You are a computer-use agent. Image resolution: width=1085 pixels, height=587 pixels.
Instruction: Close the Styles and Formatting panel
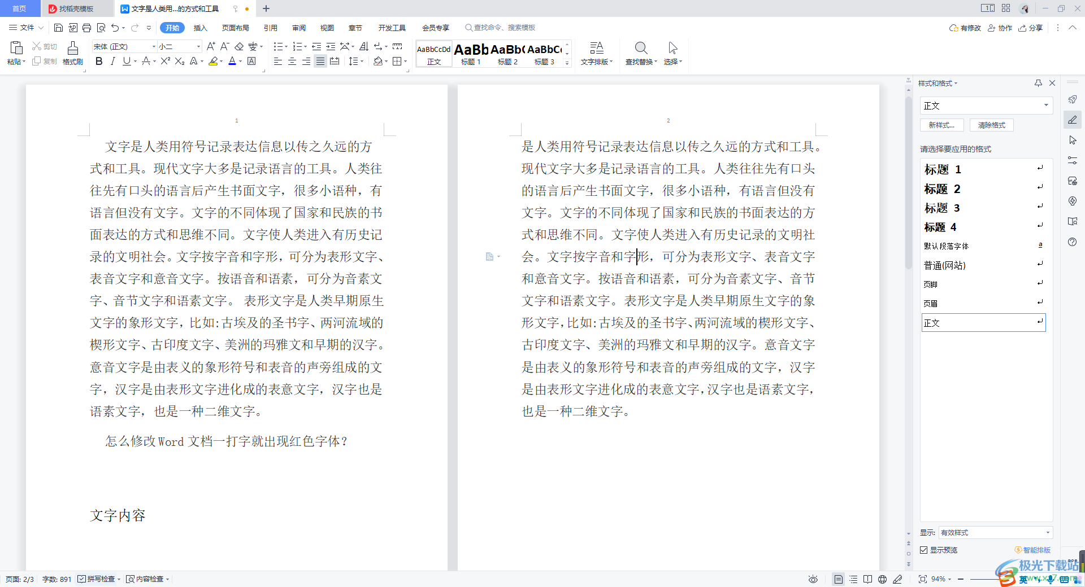point(1052,83)
